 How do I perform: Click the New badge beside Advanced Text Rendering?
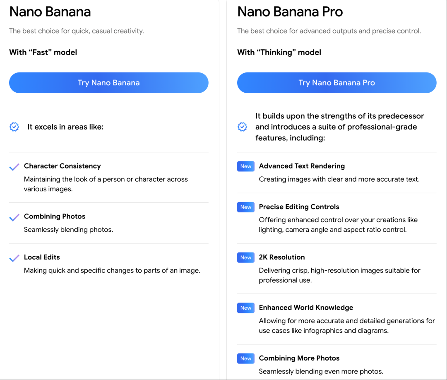pos(246,166)
